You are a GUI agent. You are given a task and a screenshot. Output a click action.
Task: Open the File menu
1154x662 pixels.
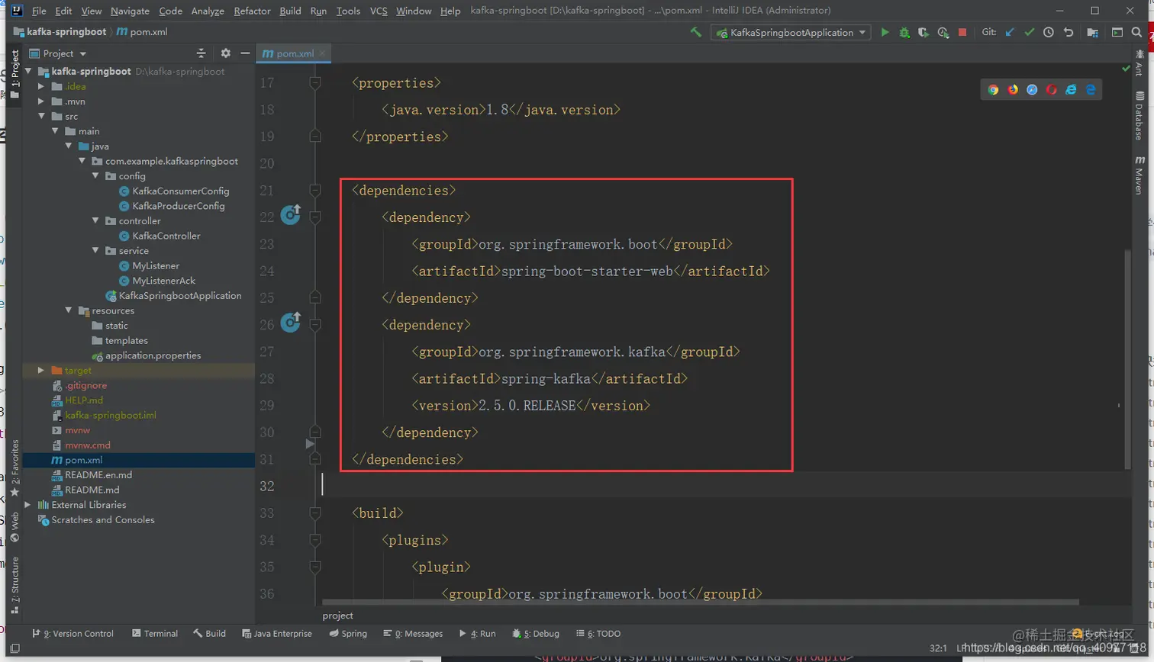39,11
